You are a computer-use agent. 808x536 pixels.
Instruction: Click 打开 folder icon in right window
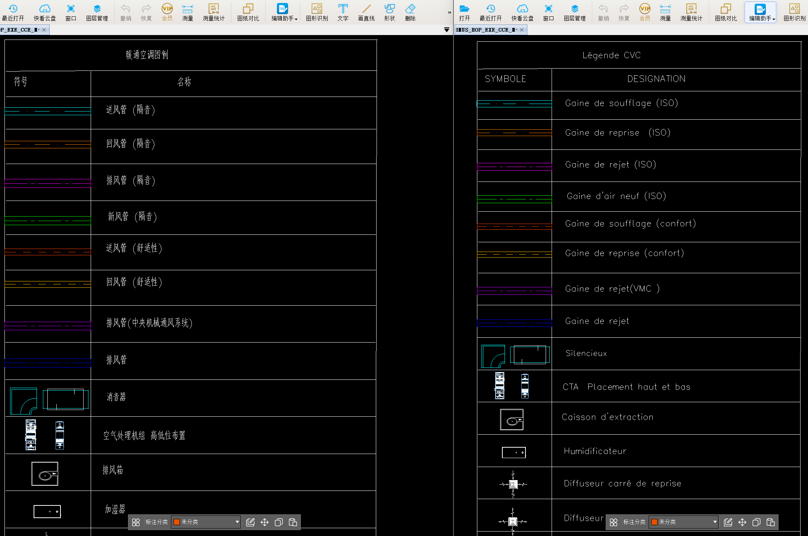point(464,12)
